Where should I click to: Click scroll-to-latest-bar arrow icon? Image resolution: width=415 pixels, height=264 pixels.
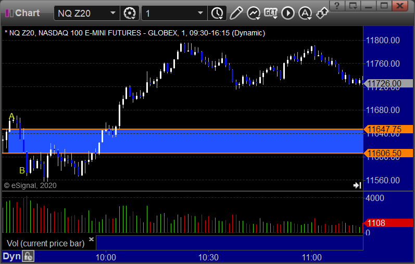click(357, 185)
